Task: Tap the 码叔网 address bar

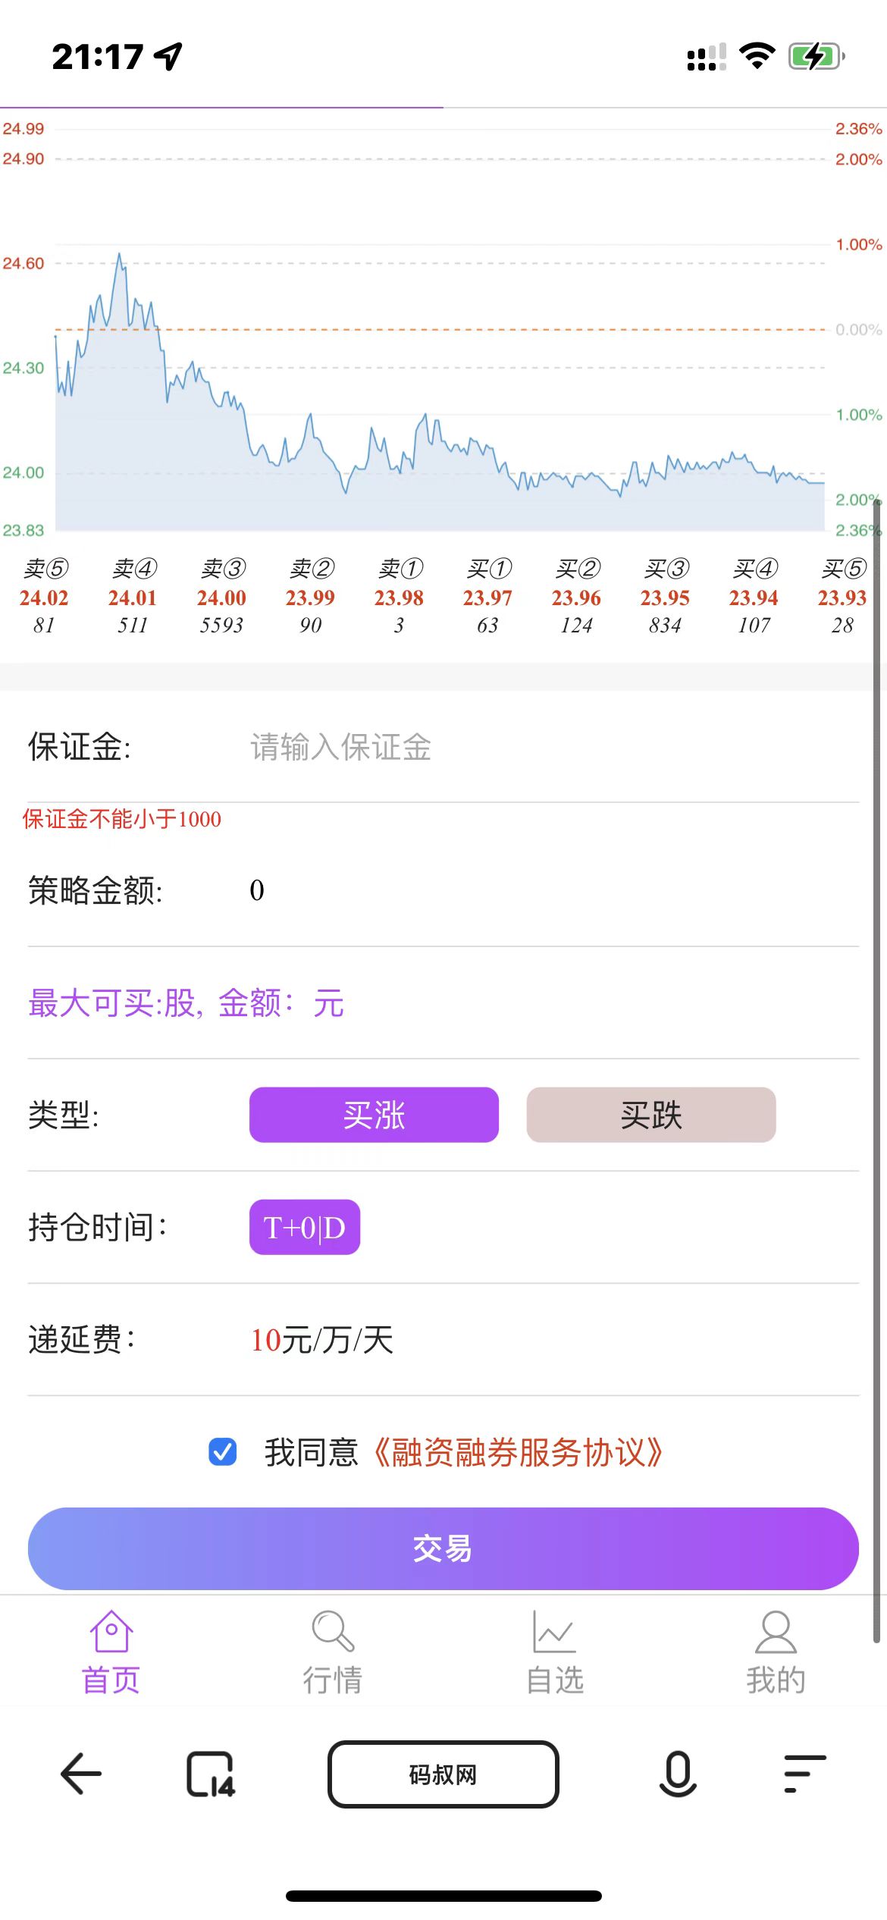Action: pyautogui.click(x=443, y=1774)
